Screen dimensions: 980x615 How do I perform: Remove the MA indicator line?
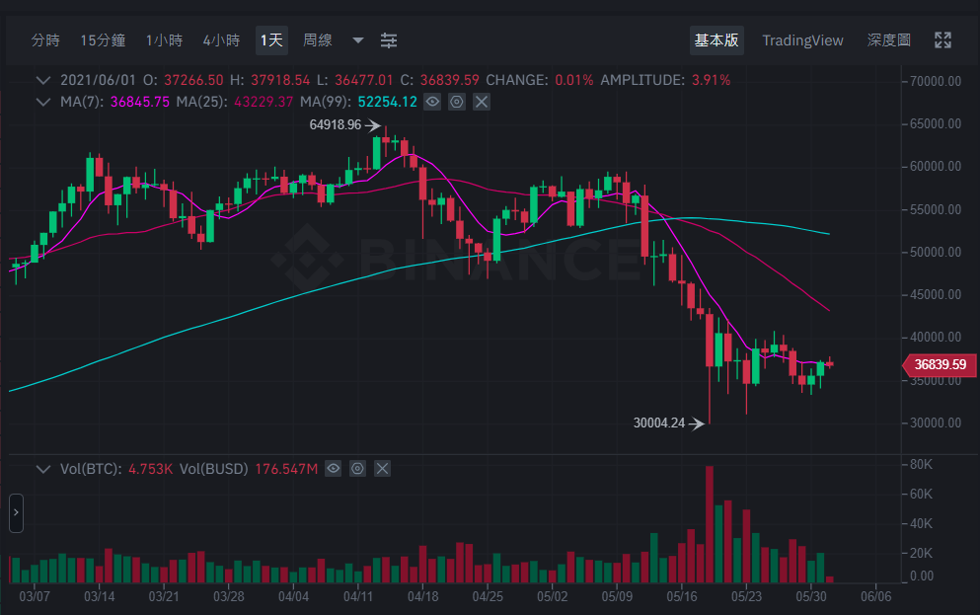[x=482, y=102]
